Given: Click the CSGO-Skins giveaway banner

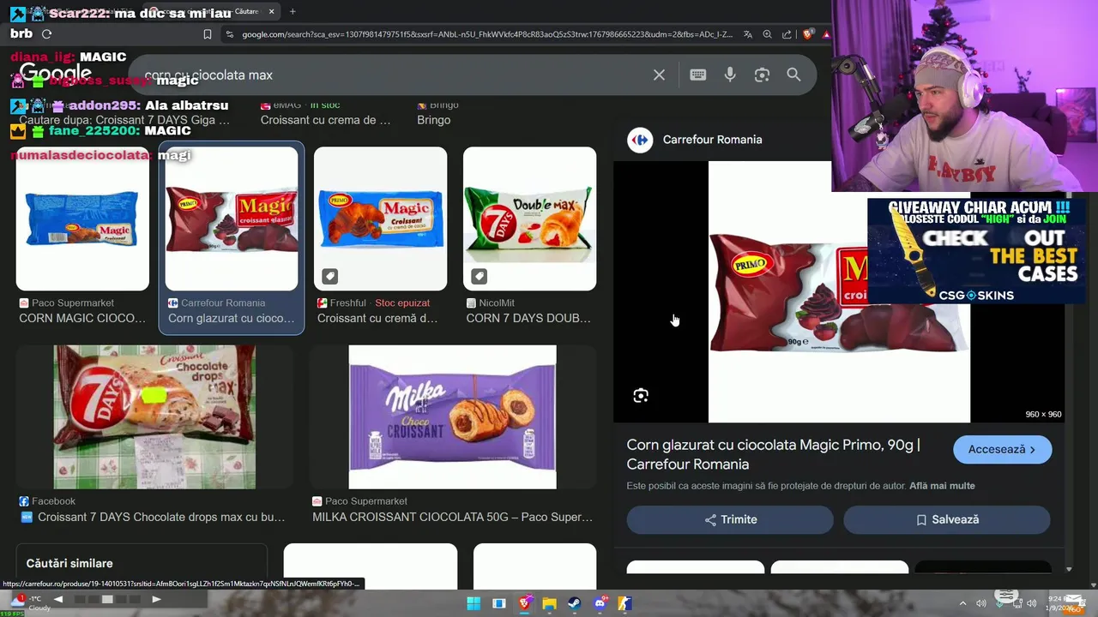Looking at the screenshot, I should tap(977, 251).
